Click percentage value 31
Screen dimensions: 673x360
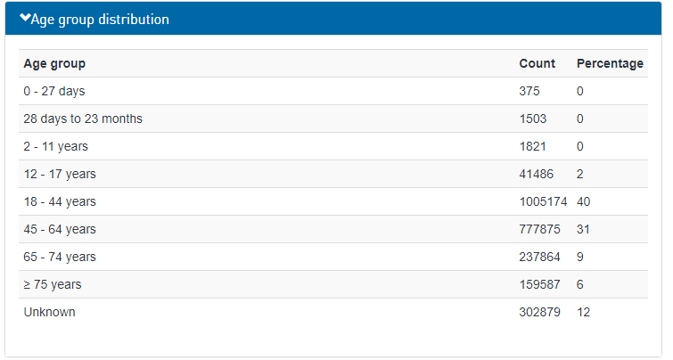(x=584, y=229)
